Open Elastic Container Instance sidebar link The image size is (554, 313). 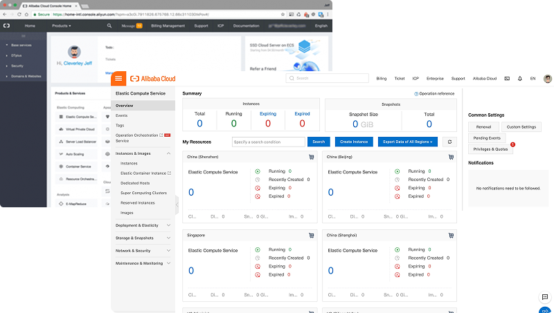(x=145, y=173)
